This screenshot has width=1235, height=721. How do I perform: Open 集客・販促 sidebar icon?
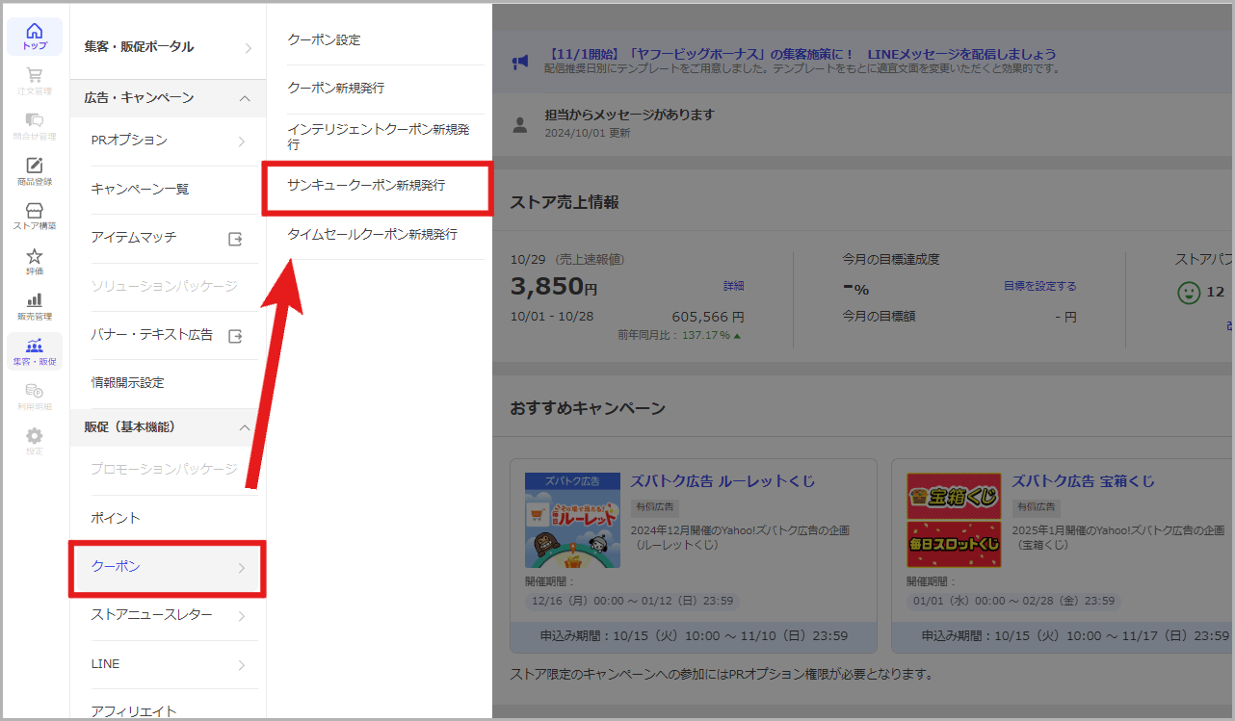35,351
